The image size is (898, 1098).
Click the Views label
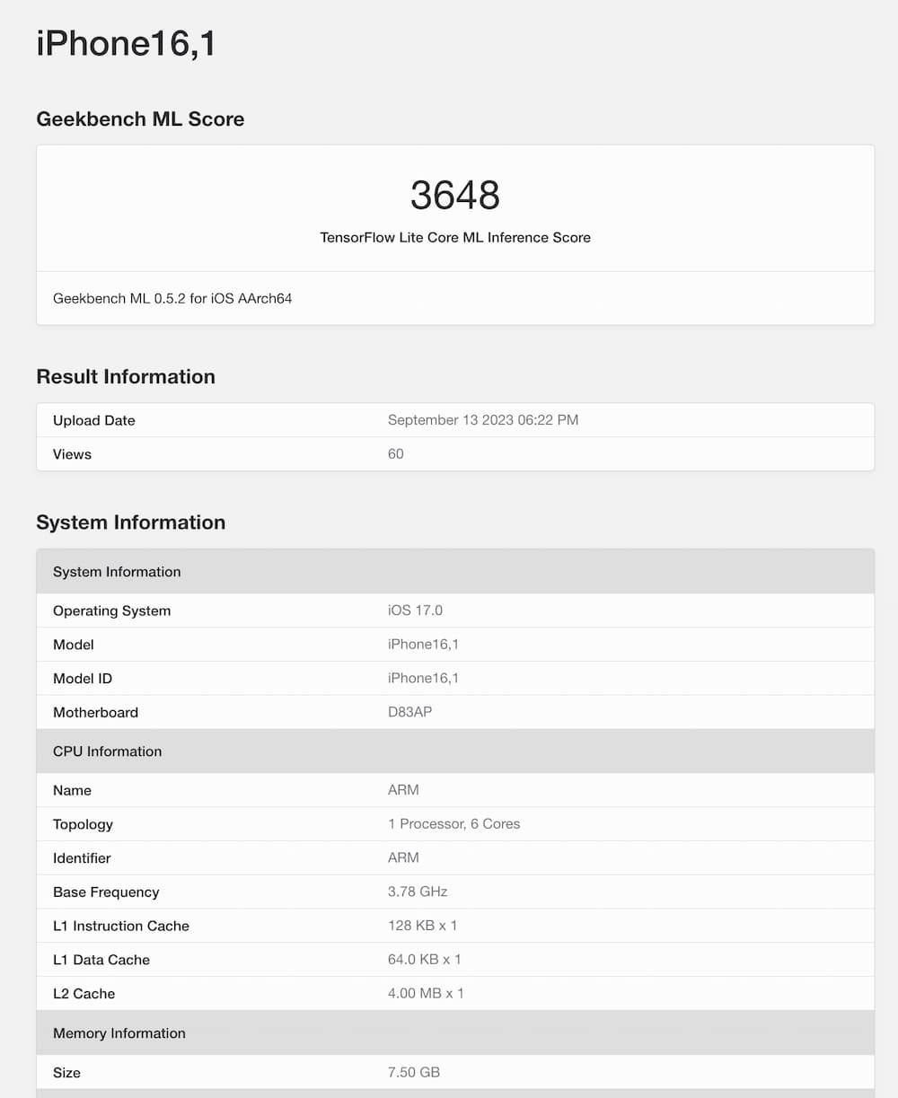(x=72, y=454)
